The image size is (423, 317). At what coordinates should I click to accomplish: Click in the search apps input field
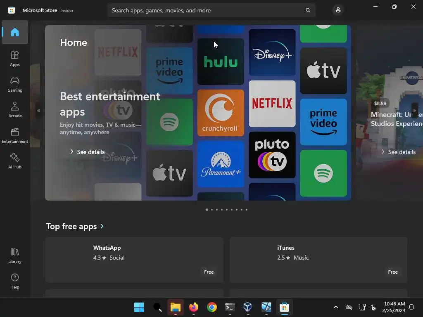tap(211, 10)
